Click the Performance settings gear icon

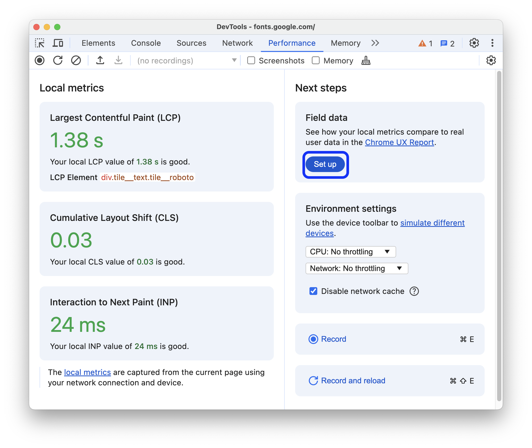[491, 61]
